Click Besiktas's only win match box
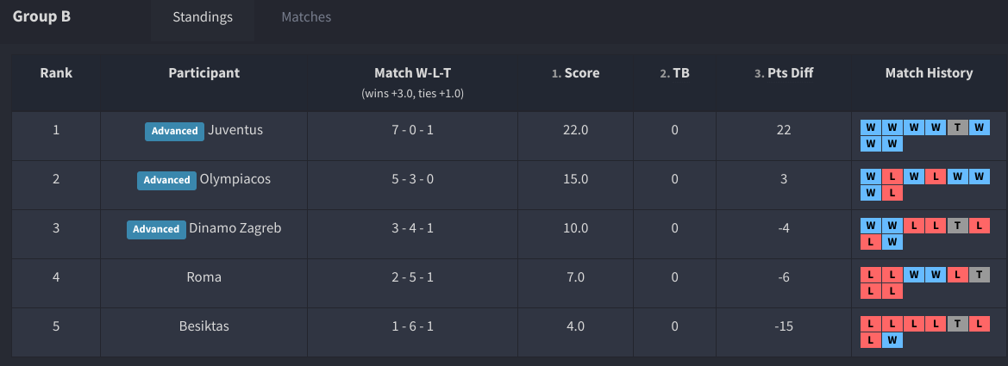Image resolution: width=1008 pixels, height=366 pixels. pyautogui.click(x=892, y=340)
